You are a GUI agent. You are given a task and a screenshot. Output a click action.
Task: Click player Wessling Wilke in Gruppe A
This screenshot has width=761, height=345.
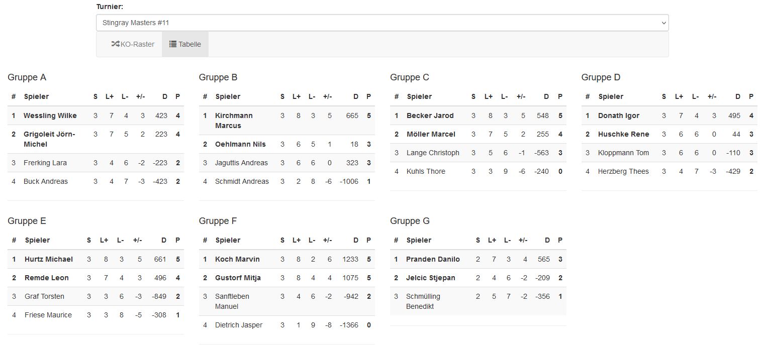click(50, 116)
